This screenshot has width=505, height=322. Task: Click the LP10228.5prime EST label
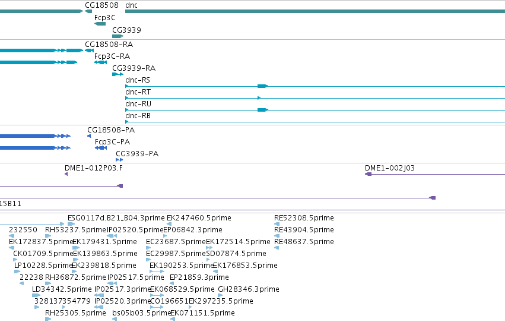tap(43, 266)
